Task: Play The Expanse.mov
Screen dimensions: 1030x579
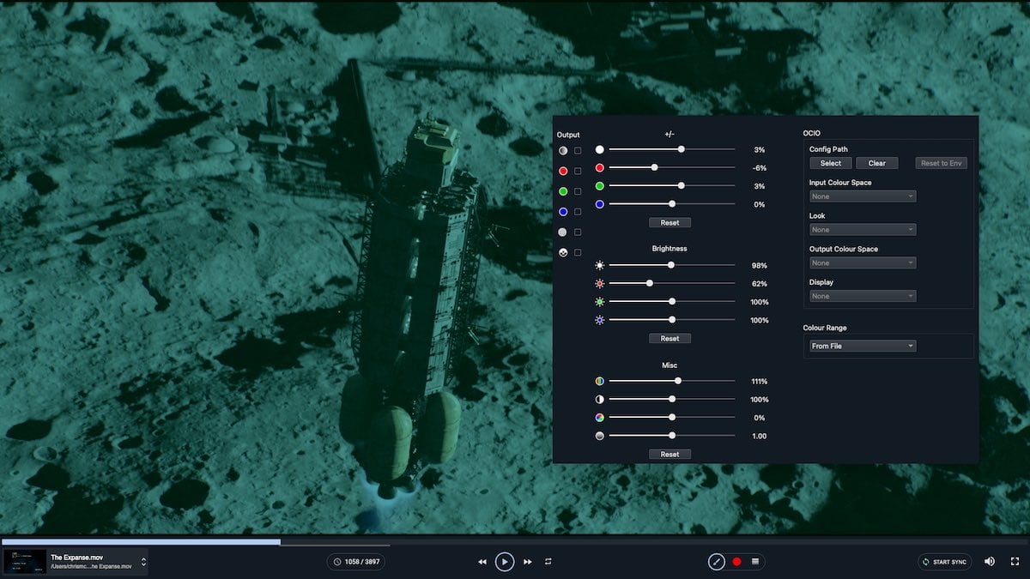Action: pos(505,562)
